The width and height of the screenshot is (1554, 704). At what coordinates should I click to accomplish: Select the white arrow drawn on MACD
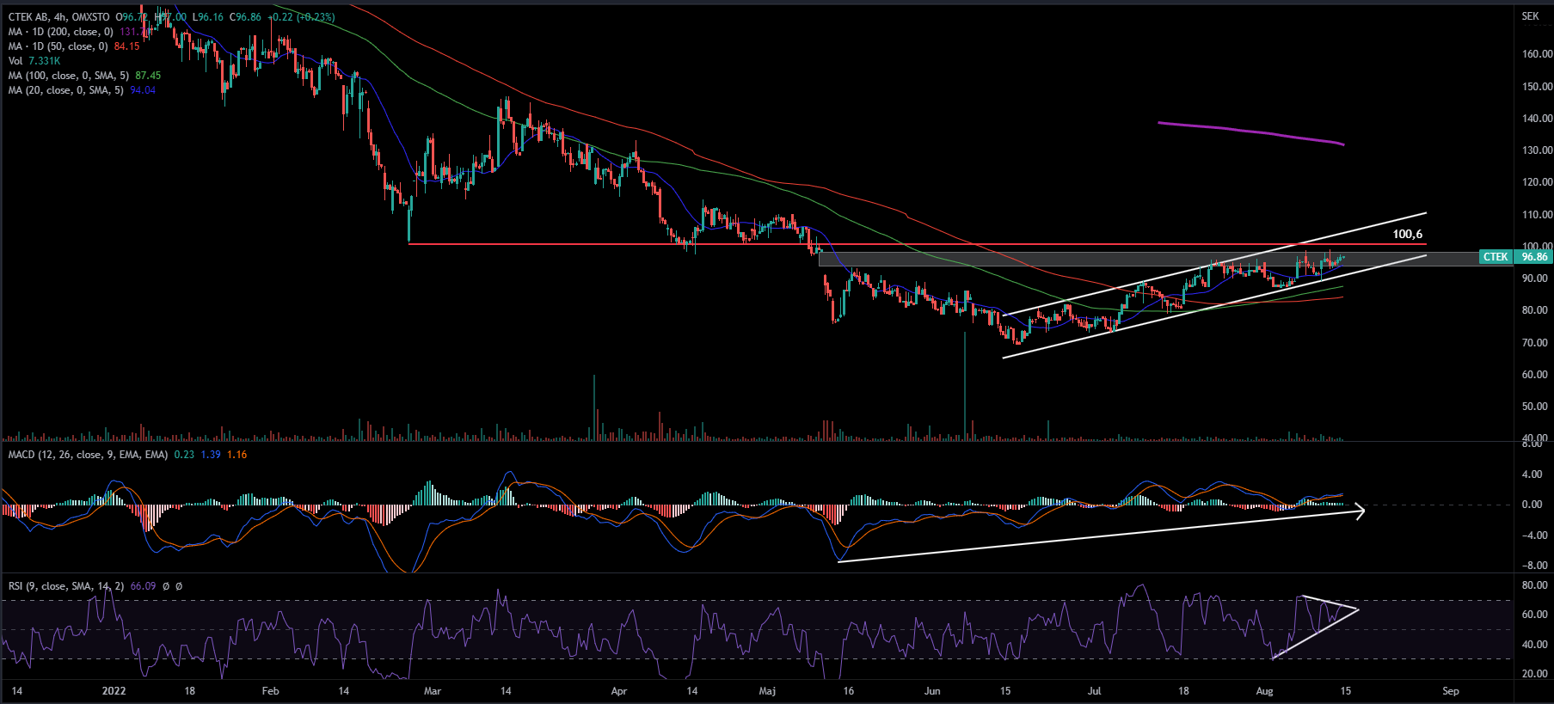pos(1101,536)
